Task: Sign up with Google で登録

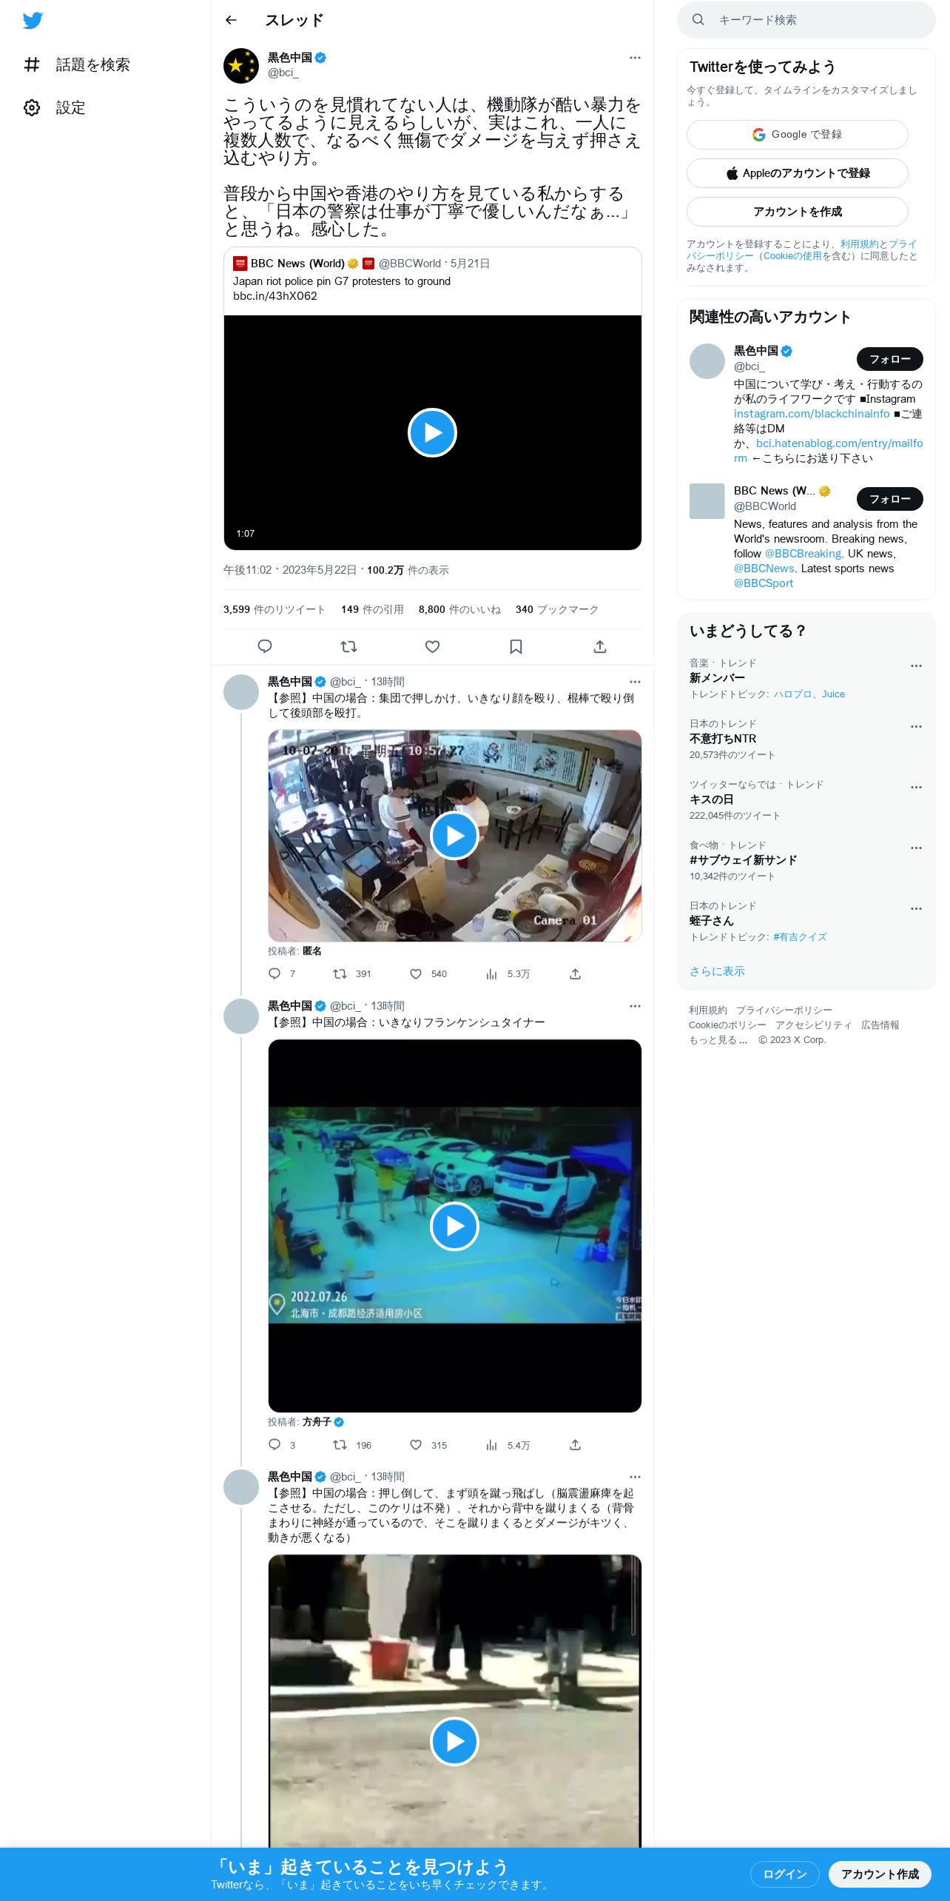Action: [x=798, y=135]
